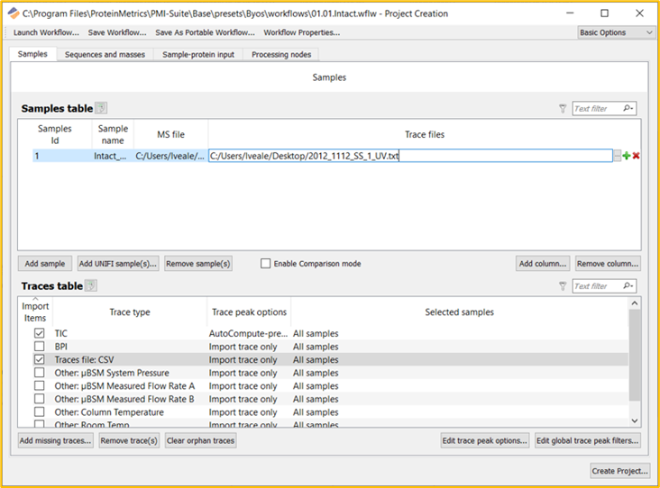Click the funnel filter icon above Samples table
The image size is (660, 488).
pos(563,109)
